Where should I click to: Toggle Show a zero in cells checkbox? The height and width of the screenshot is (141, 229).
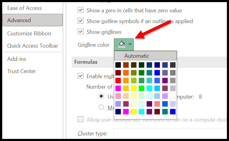pyautogui.click(x=81, y=10)
